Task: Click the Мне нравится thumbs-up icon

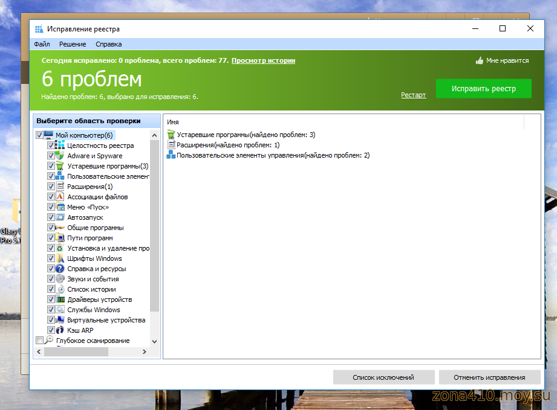Action: tap(480, 60)
